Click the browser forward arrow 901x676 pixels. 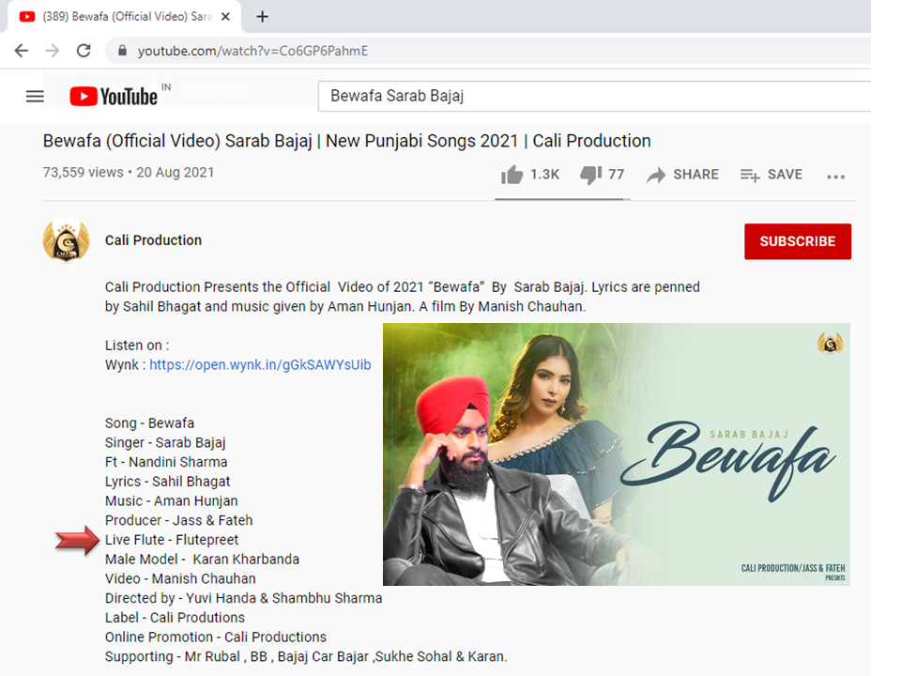pyautogui.click(x=53, y=51)
